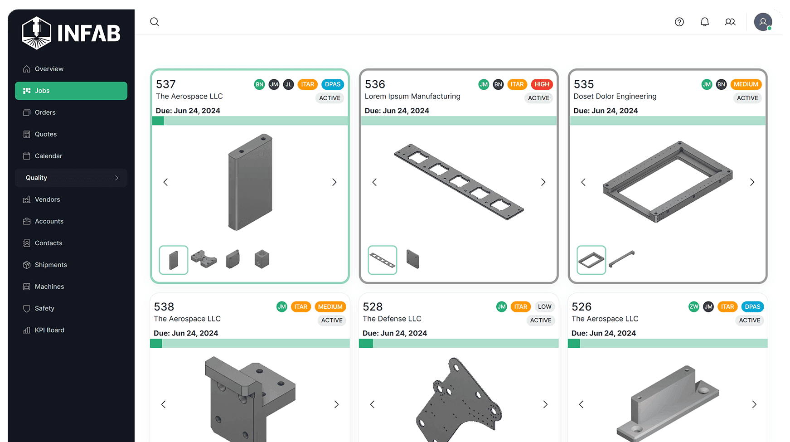790x442 pixels.
Task: Show the previous part image in job 528
Action: 372,404
